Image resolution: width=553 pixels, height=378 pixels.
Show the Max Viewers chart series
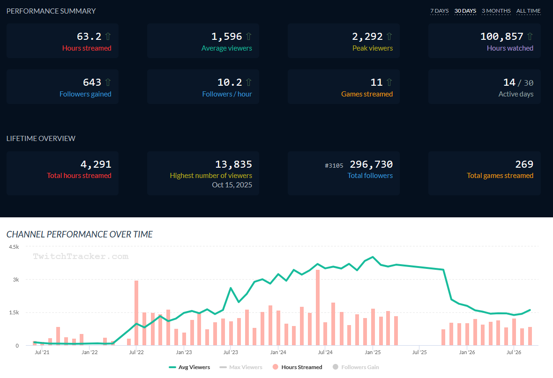point(241,367)
